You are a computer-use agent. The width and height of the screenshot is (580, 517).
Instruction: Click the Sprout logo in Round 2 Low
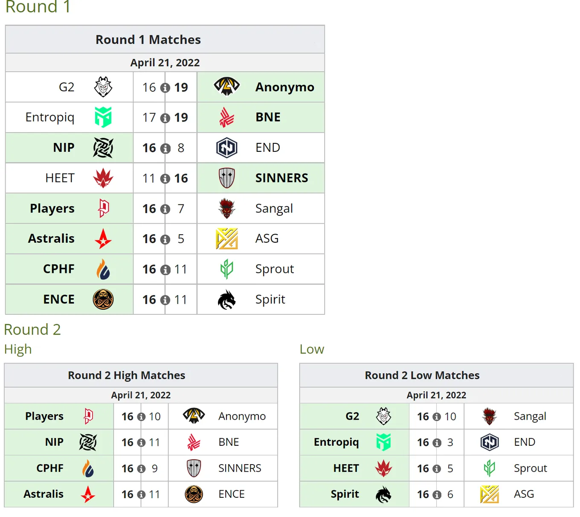pos(490,468)
